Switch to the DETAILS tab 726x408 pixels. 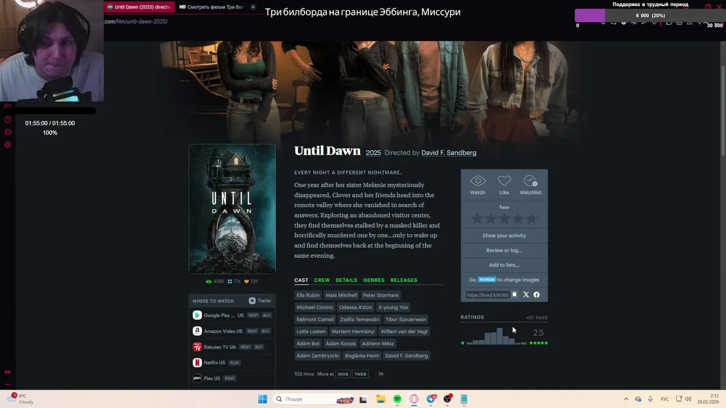[346, 280]
